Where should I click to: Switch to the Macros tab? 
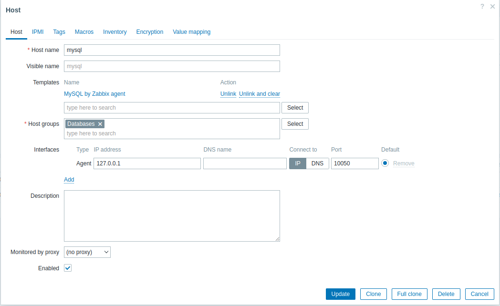click(84, 32)
